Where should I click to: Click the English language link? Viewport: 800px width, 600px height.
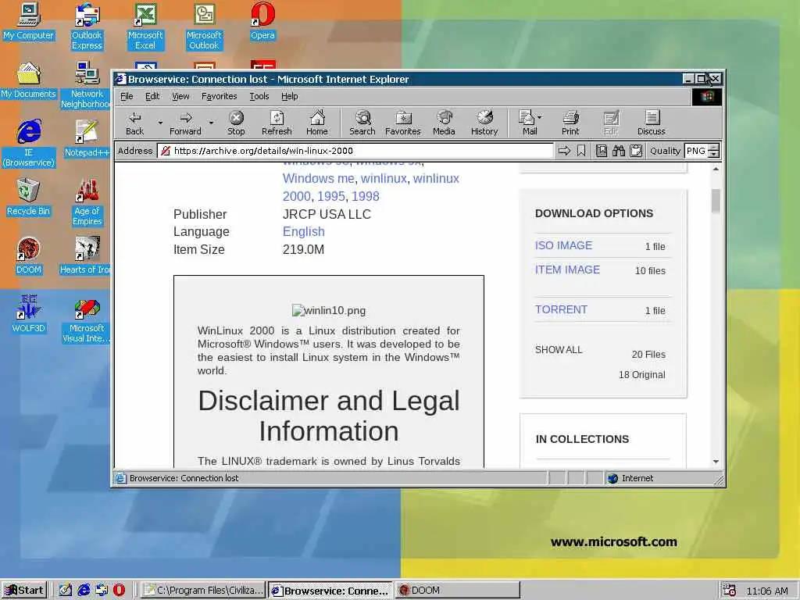(304, 231)
